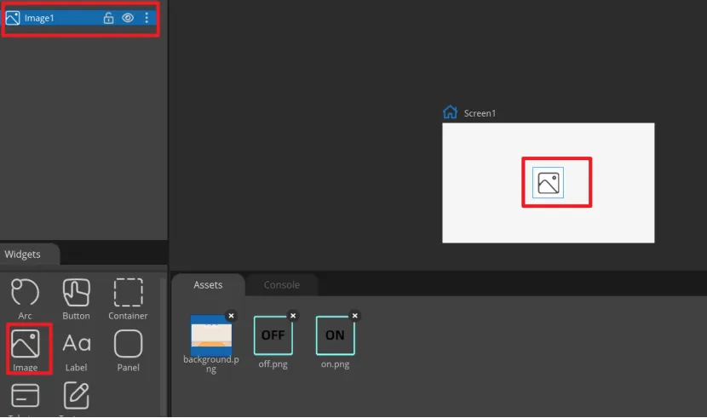
Task: Select the image placeholder on Screen1 canvas
Action: tap(549, 182)
